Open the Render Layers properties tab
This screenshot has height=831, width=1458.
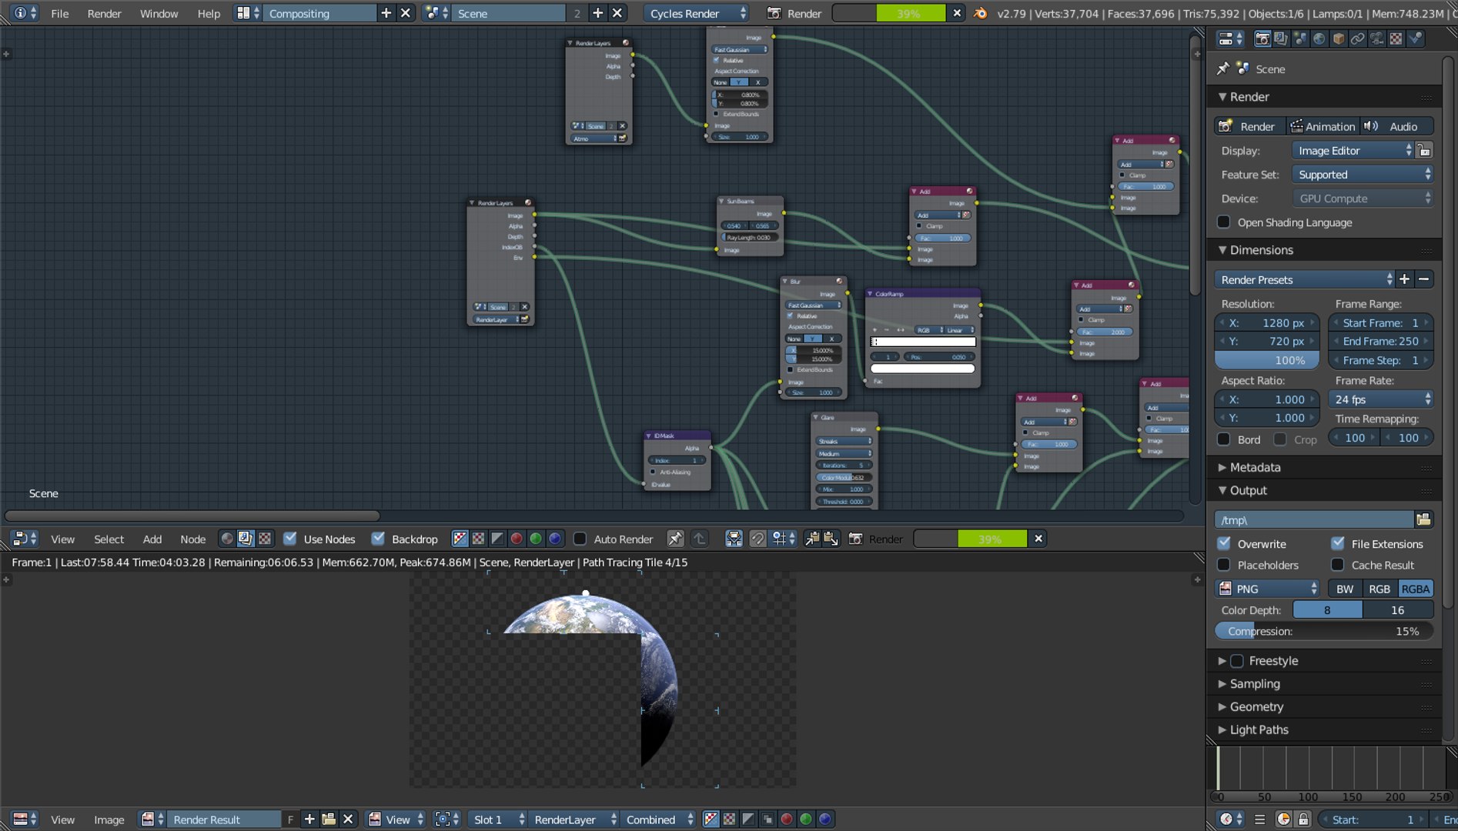click(1281, 38)
